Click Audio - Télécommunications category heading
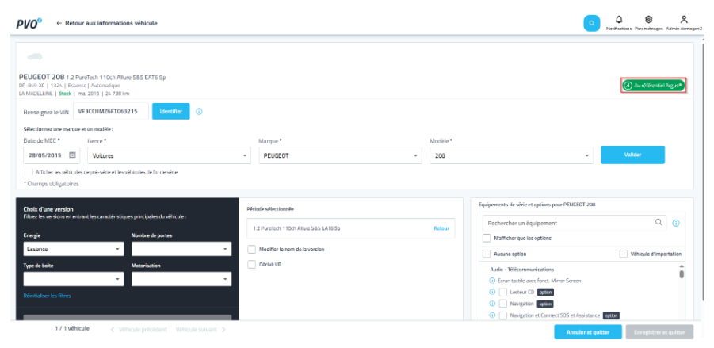Image resolution: width=714 pixels, height=348 pixels. (521, 270)
